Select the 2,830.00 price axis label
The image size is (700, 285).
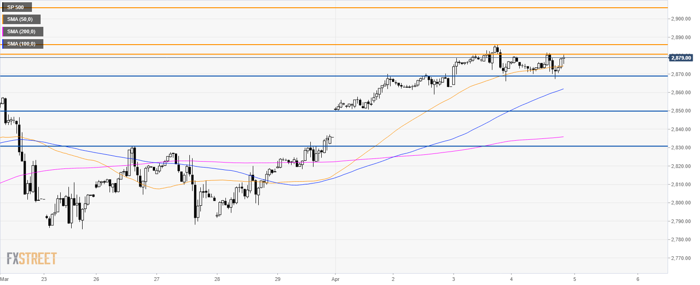pyautogui.click(x=680, y=148)
